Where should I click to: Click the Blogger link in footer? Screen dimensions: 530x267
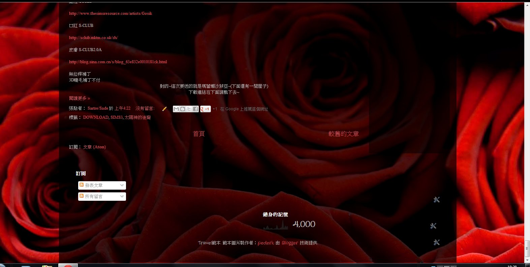[290, 243]
